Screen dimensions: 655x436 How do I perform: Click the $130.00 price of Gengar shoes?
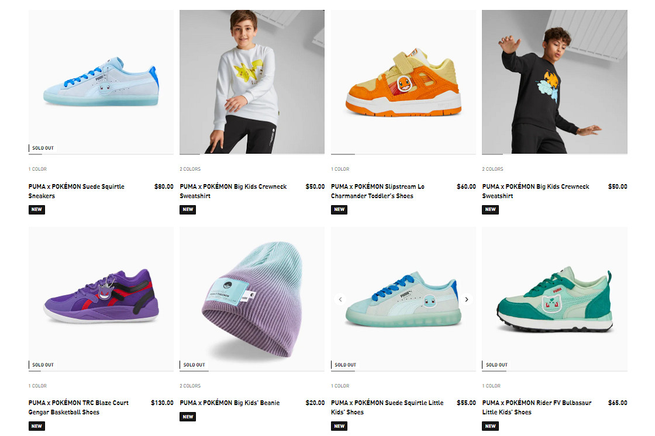coord(162,403)
